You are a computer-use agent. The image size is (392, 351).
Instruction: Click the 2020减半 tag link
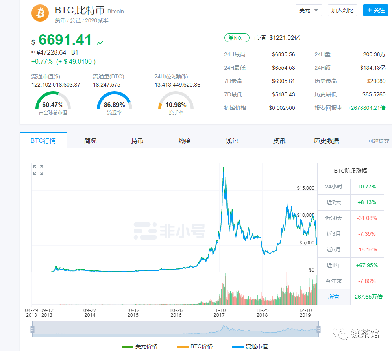coord(96,20)
